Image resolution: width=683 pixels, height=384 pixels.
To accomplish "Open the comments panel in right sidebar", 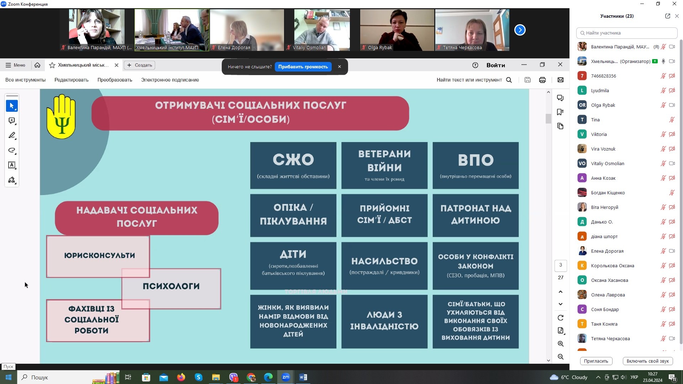I will (560, 98).
